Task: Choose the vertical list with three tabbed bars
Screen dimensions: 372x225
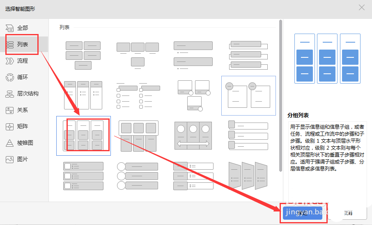Action: tap(248, 135)
